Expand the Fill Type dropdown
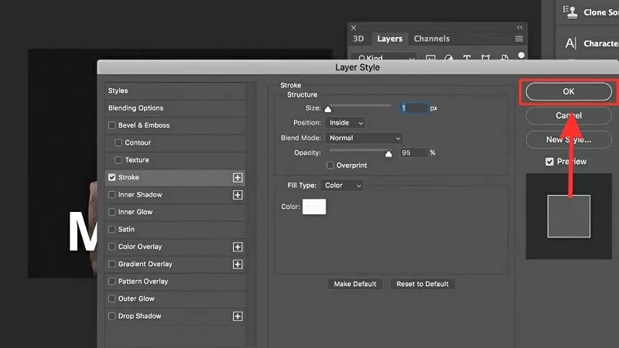 click(343, 186)
